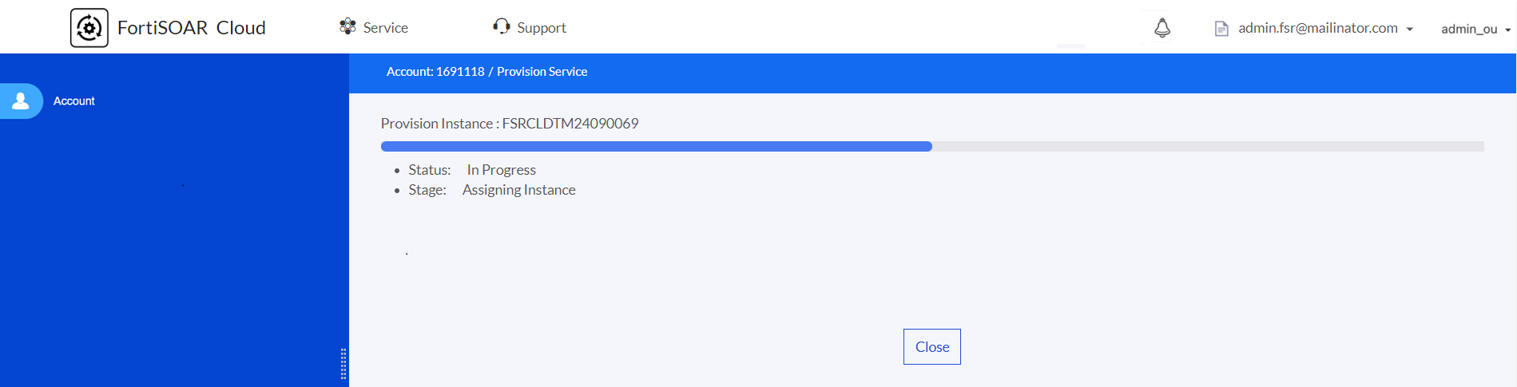This screenshot has width=1517, height=387.
Task: Click the provisioning progress bar
Action: coord(931,147)
